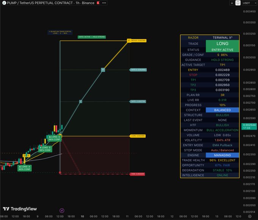Screen dimensions: 258x220
Task: Click the BULL ACCELERATION momentum value
Action: (x=222, y=130)
